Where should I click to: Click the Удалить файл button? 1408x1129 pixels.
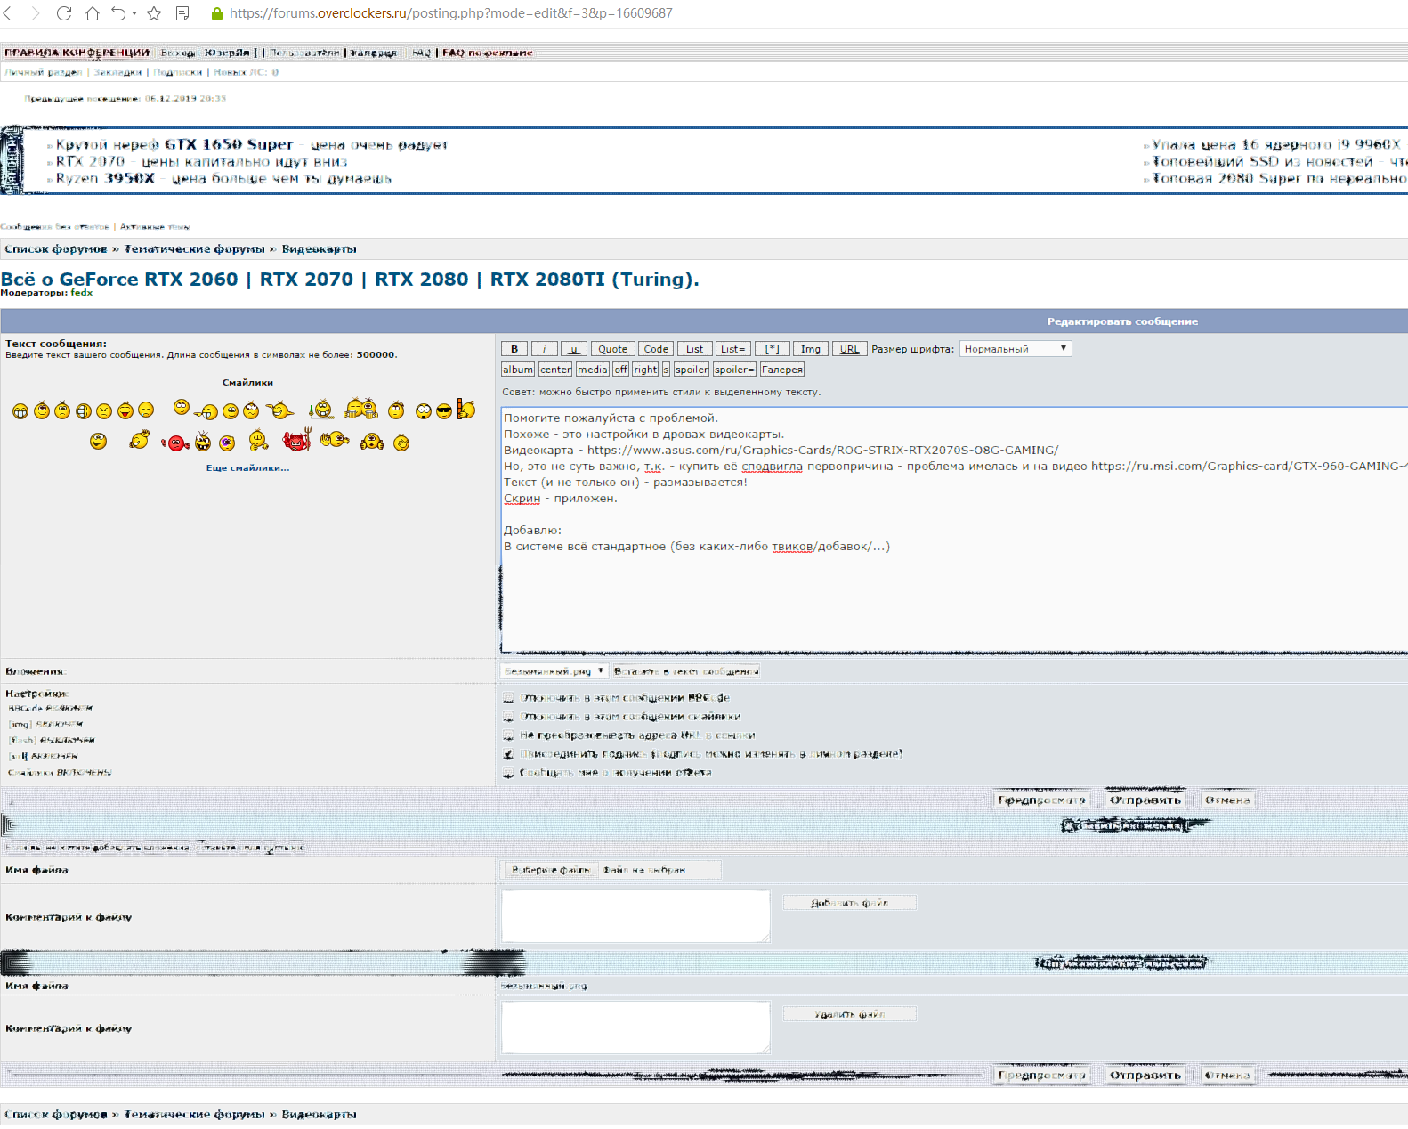tap(849, 1014)
